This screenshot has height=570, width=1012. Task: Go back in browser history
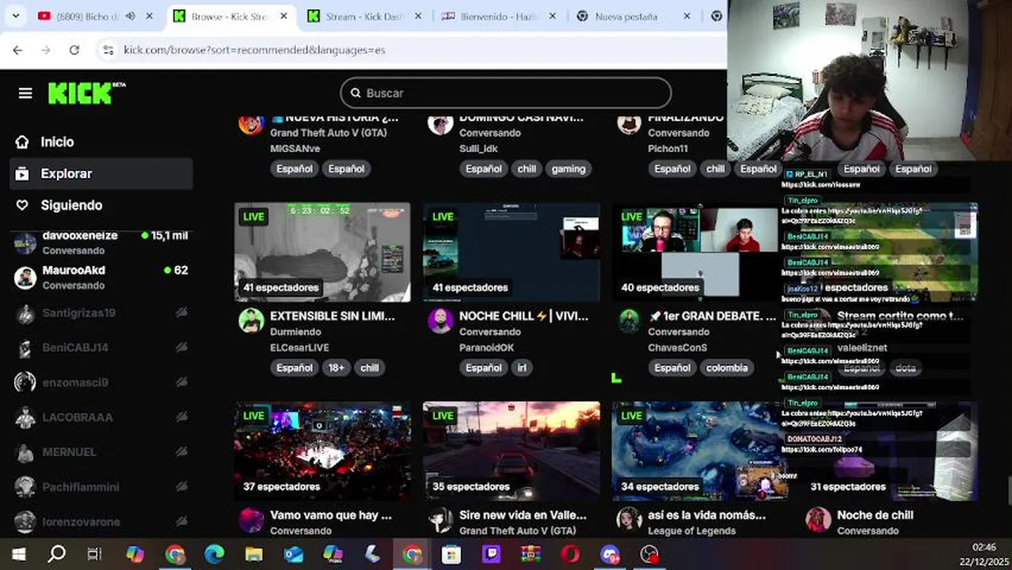click(17, 50)
